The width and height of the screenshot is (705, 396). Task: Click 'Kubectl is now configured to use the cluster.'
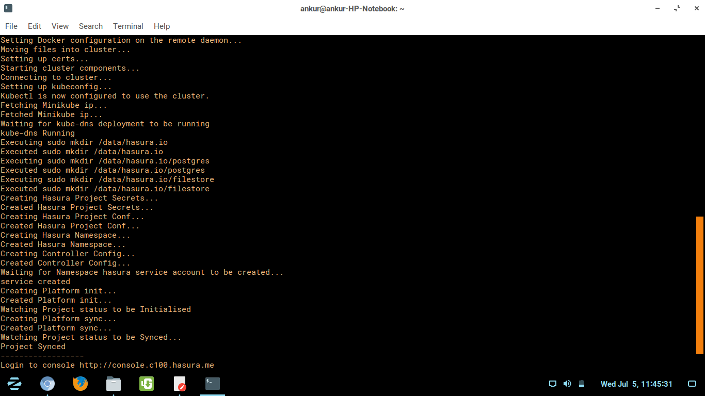point(105,96)
